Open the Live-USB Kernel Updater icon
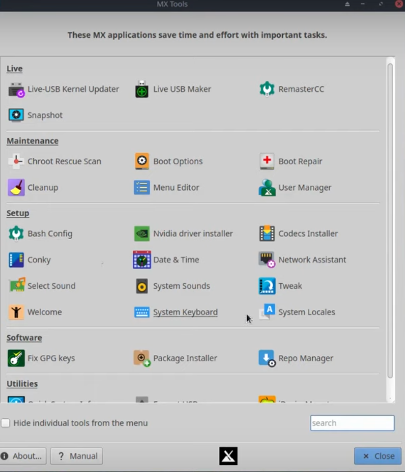 pyautogui.click(x=16, y=89)
